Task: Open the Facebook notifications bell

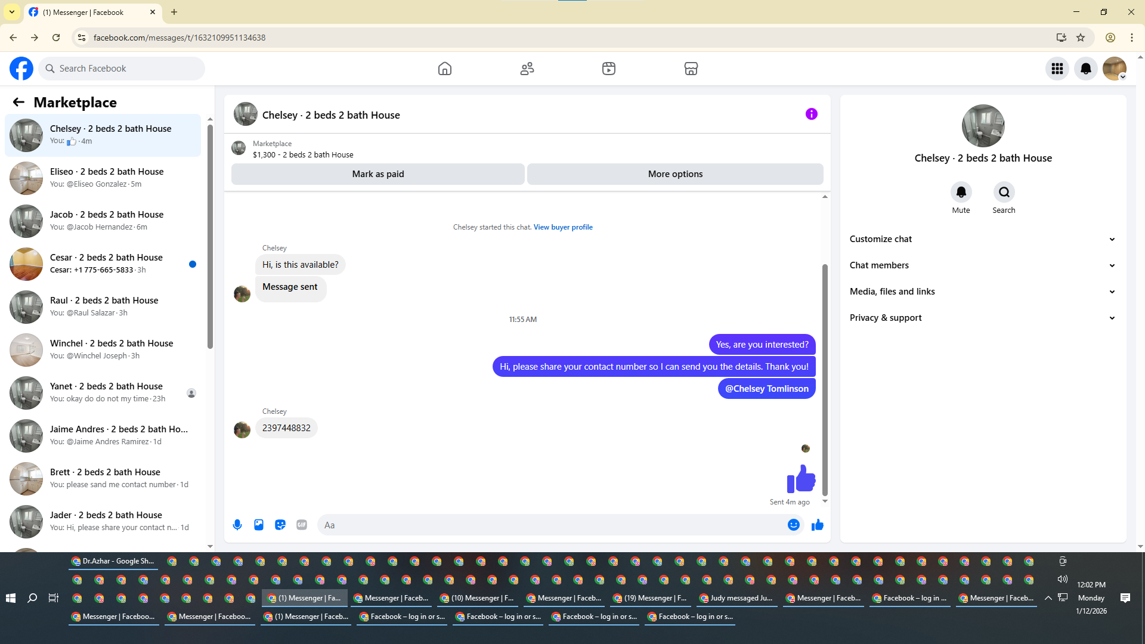Action: point(1085,69)
